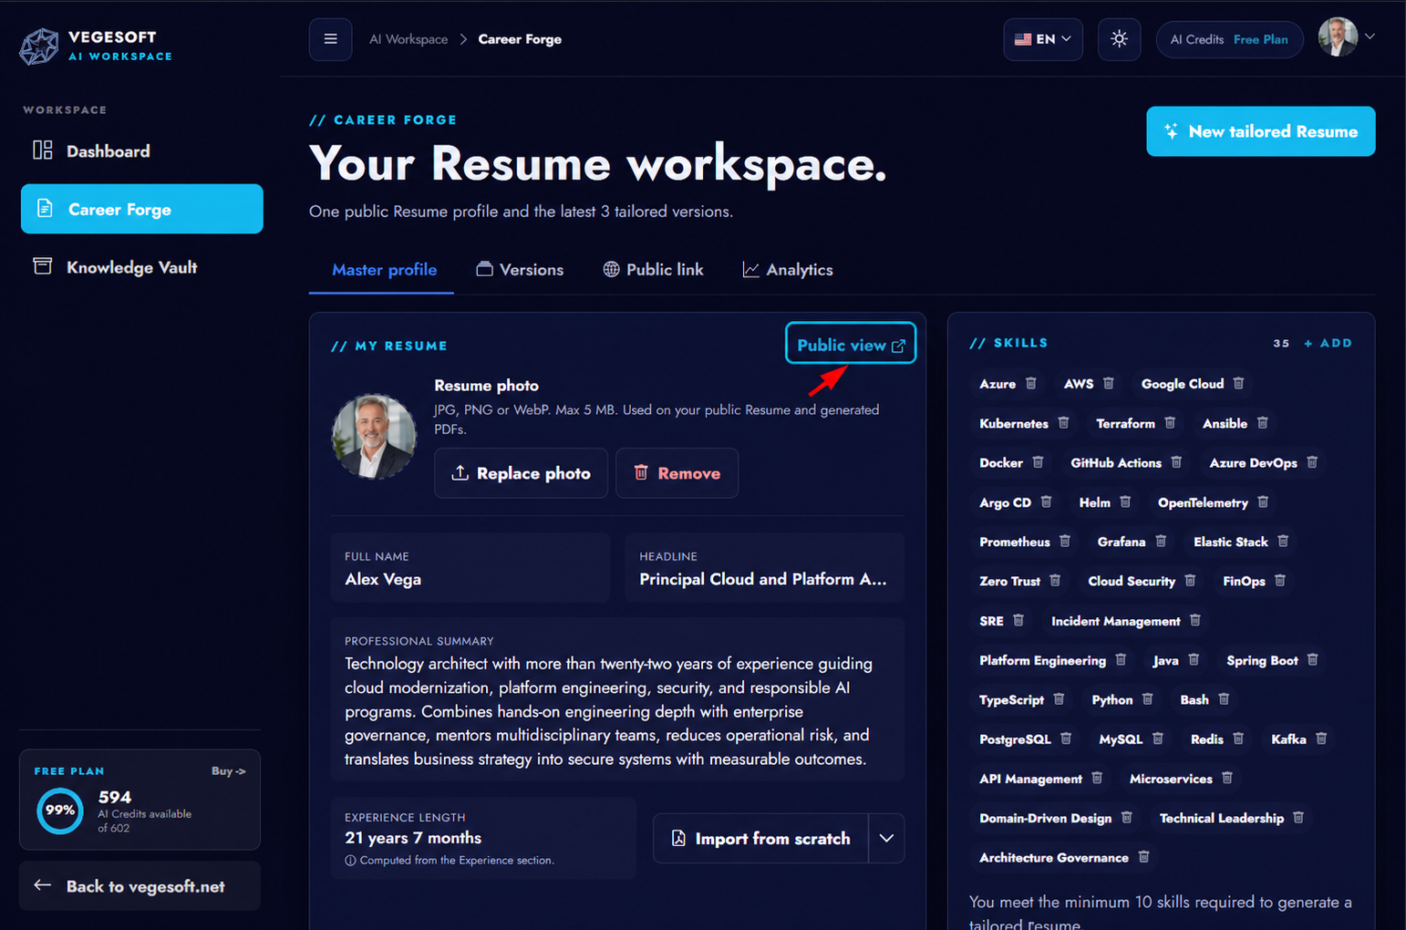1406x930 pixels.
Task: Click the resume profile photo thumbnail
Action: 374,437
